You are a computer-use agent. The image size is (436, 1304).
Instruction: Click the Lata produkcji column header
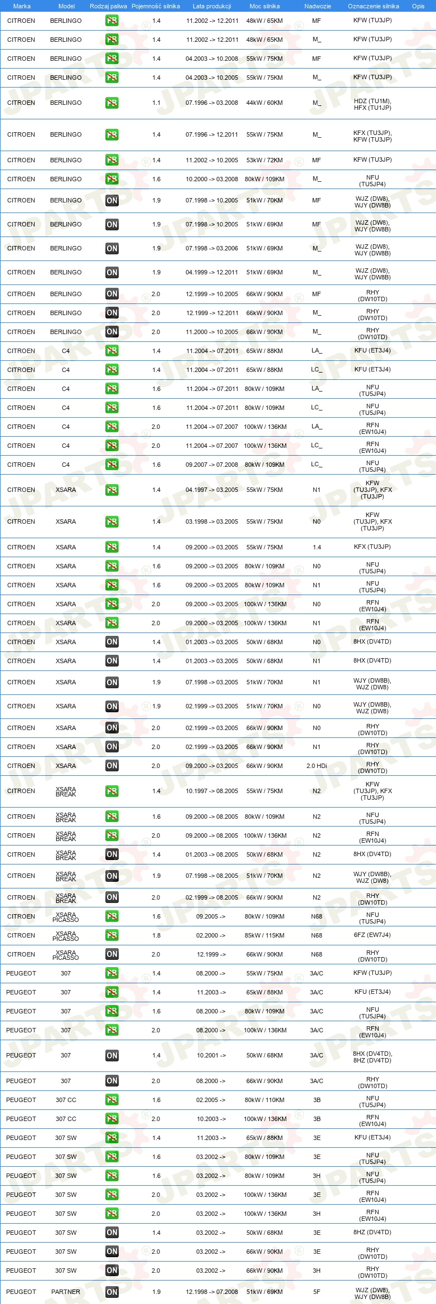click(x=212, y=6)
